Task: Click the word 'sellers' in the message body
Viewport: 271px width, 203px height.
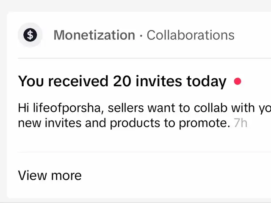Action: click(x=126, y=108)
